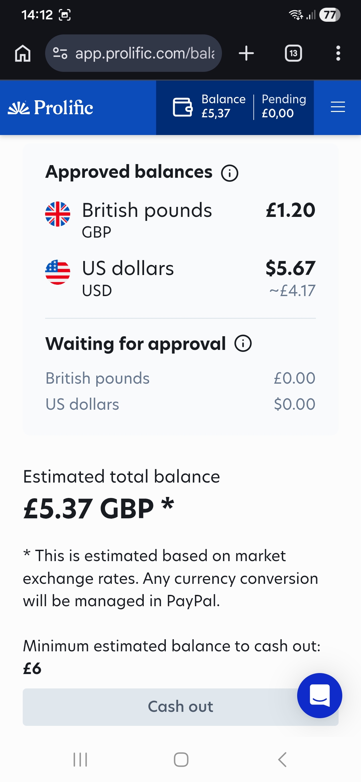This screenshot has width=361, height=782.
Task: Open a new browser tab
Action: coord(246,53)
